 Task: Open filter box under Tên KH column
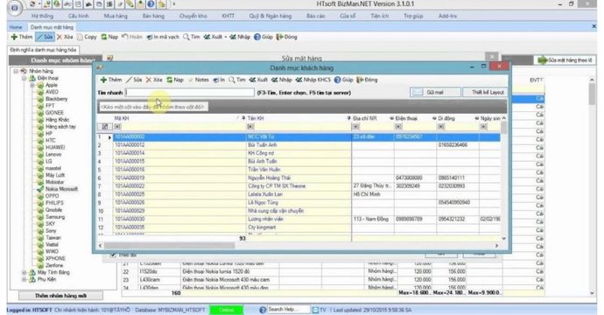pos(250,127)
